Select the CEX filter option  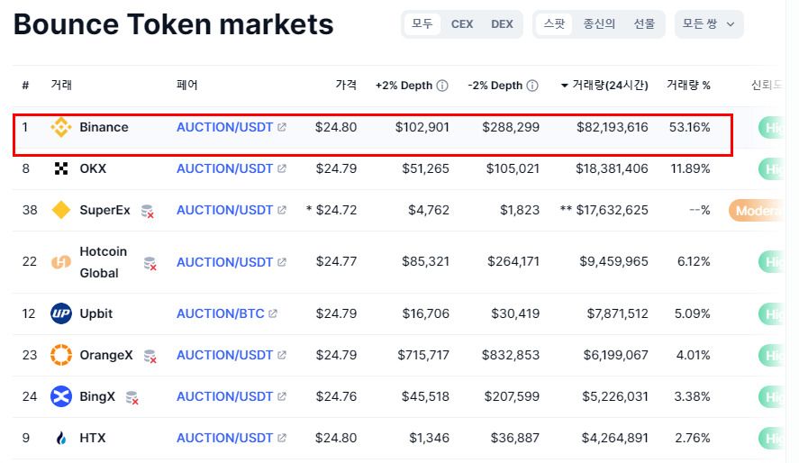click(x=462, y=24)
